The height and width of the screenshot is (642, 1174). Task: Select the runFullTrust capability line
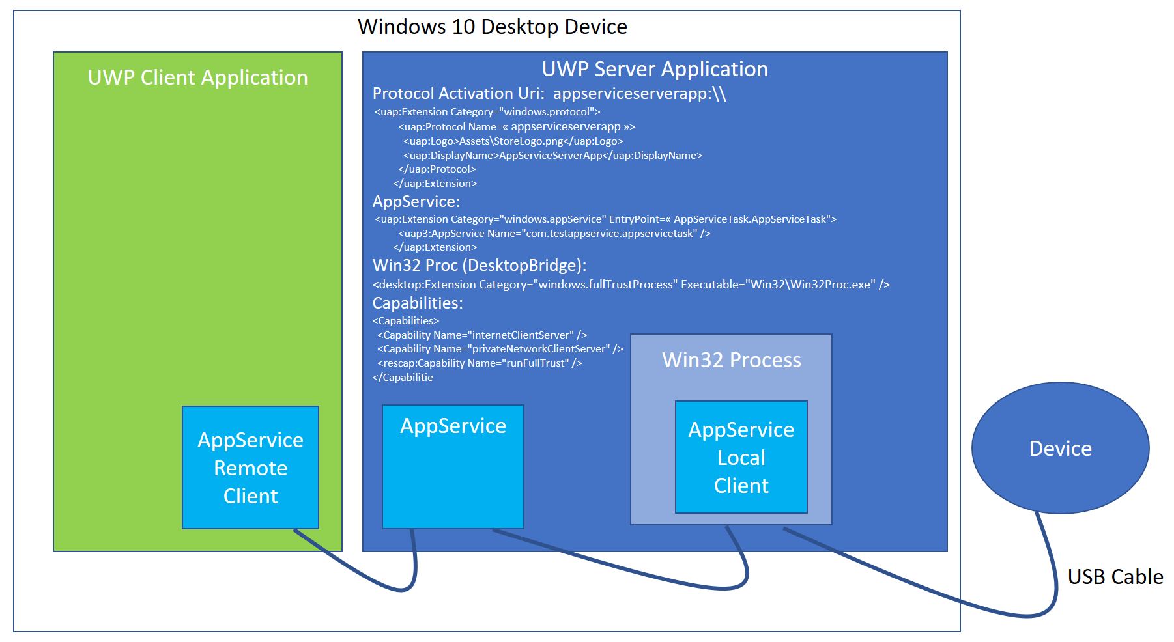(480, 363)
